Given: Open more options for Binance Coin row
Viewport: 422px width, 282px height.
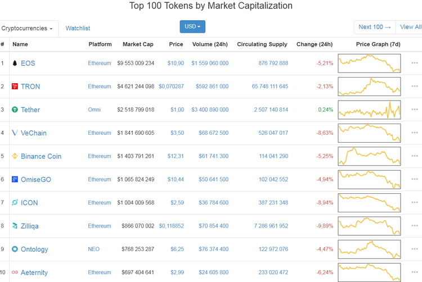Looking at the screenshot, I should [x=415, y=156].
